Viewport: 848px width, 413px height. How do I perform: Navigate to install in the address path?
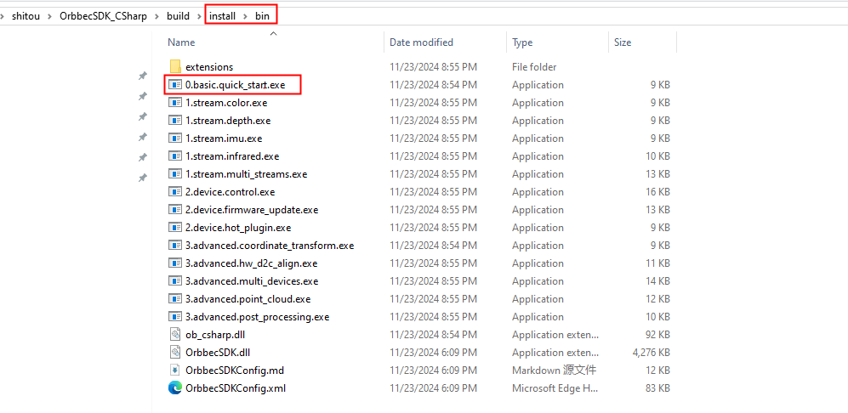coord(222,15)
